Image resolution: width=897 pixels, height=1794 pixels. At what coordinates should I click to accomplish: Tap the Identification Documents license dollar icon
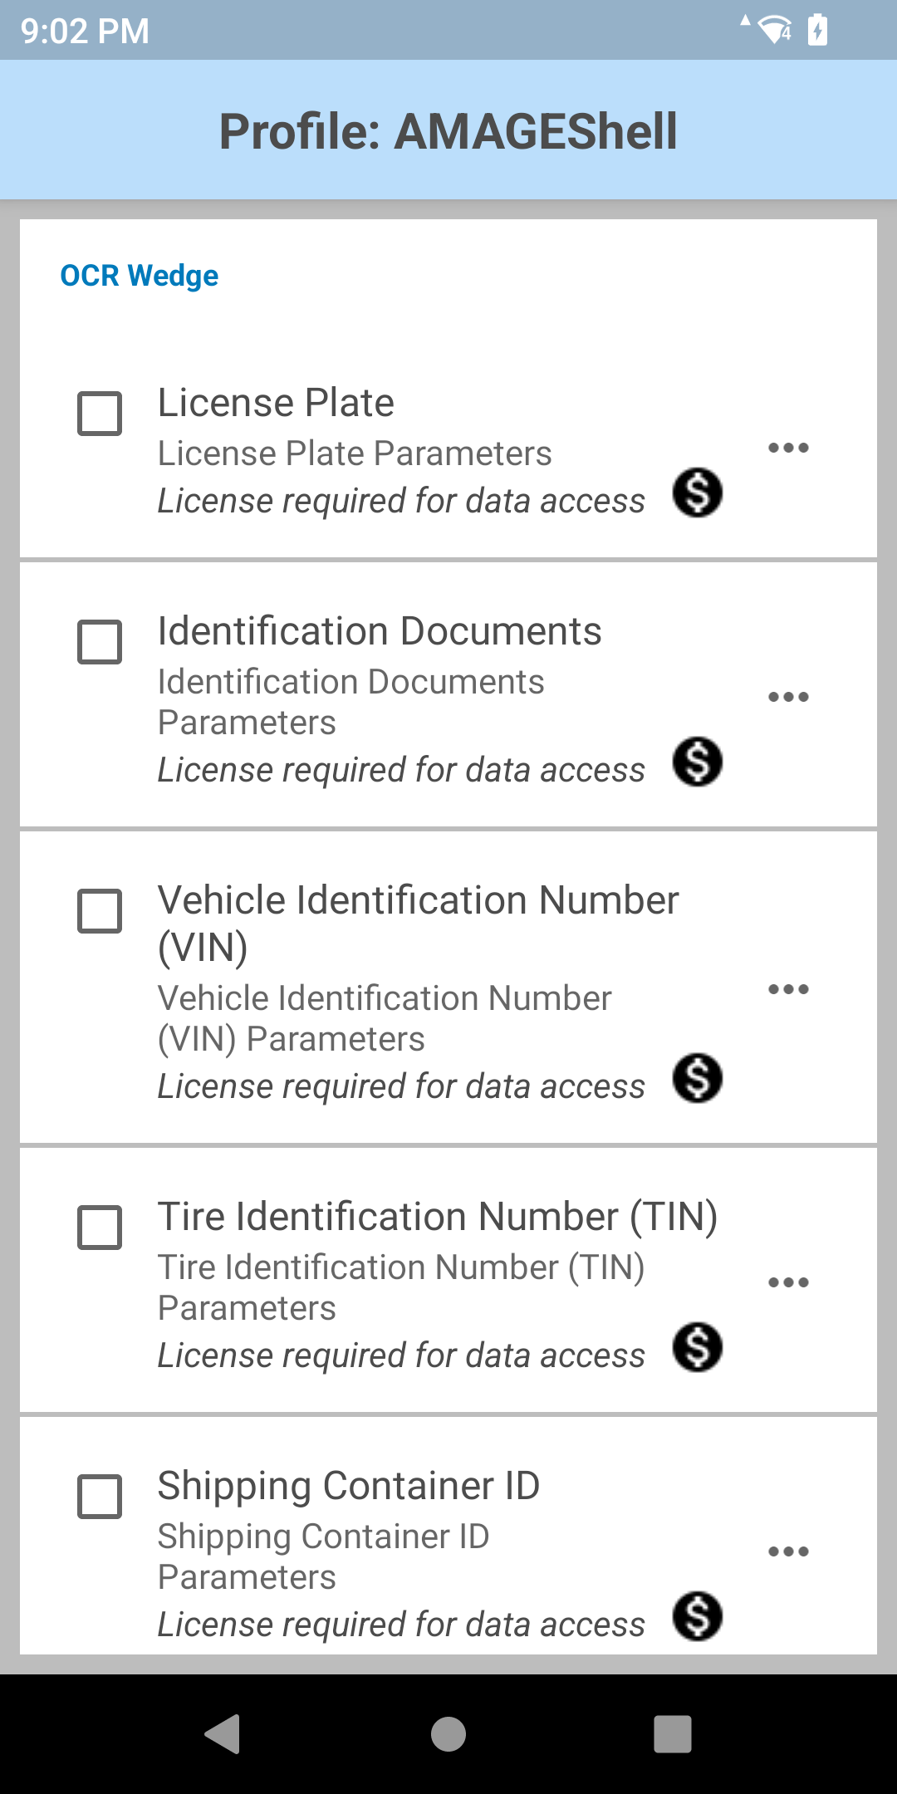(x=698, y=762)
